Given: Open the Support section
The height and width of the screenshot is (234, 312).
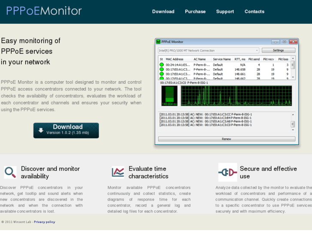Looking at the screenshot, I should click(x=225, y=12).
